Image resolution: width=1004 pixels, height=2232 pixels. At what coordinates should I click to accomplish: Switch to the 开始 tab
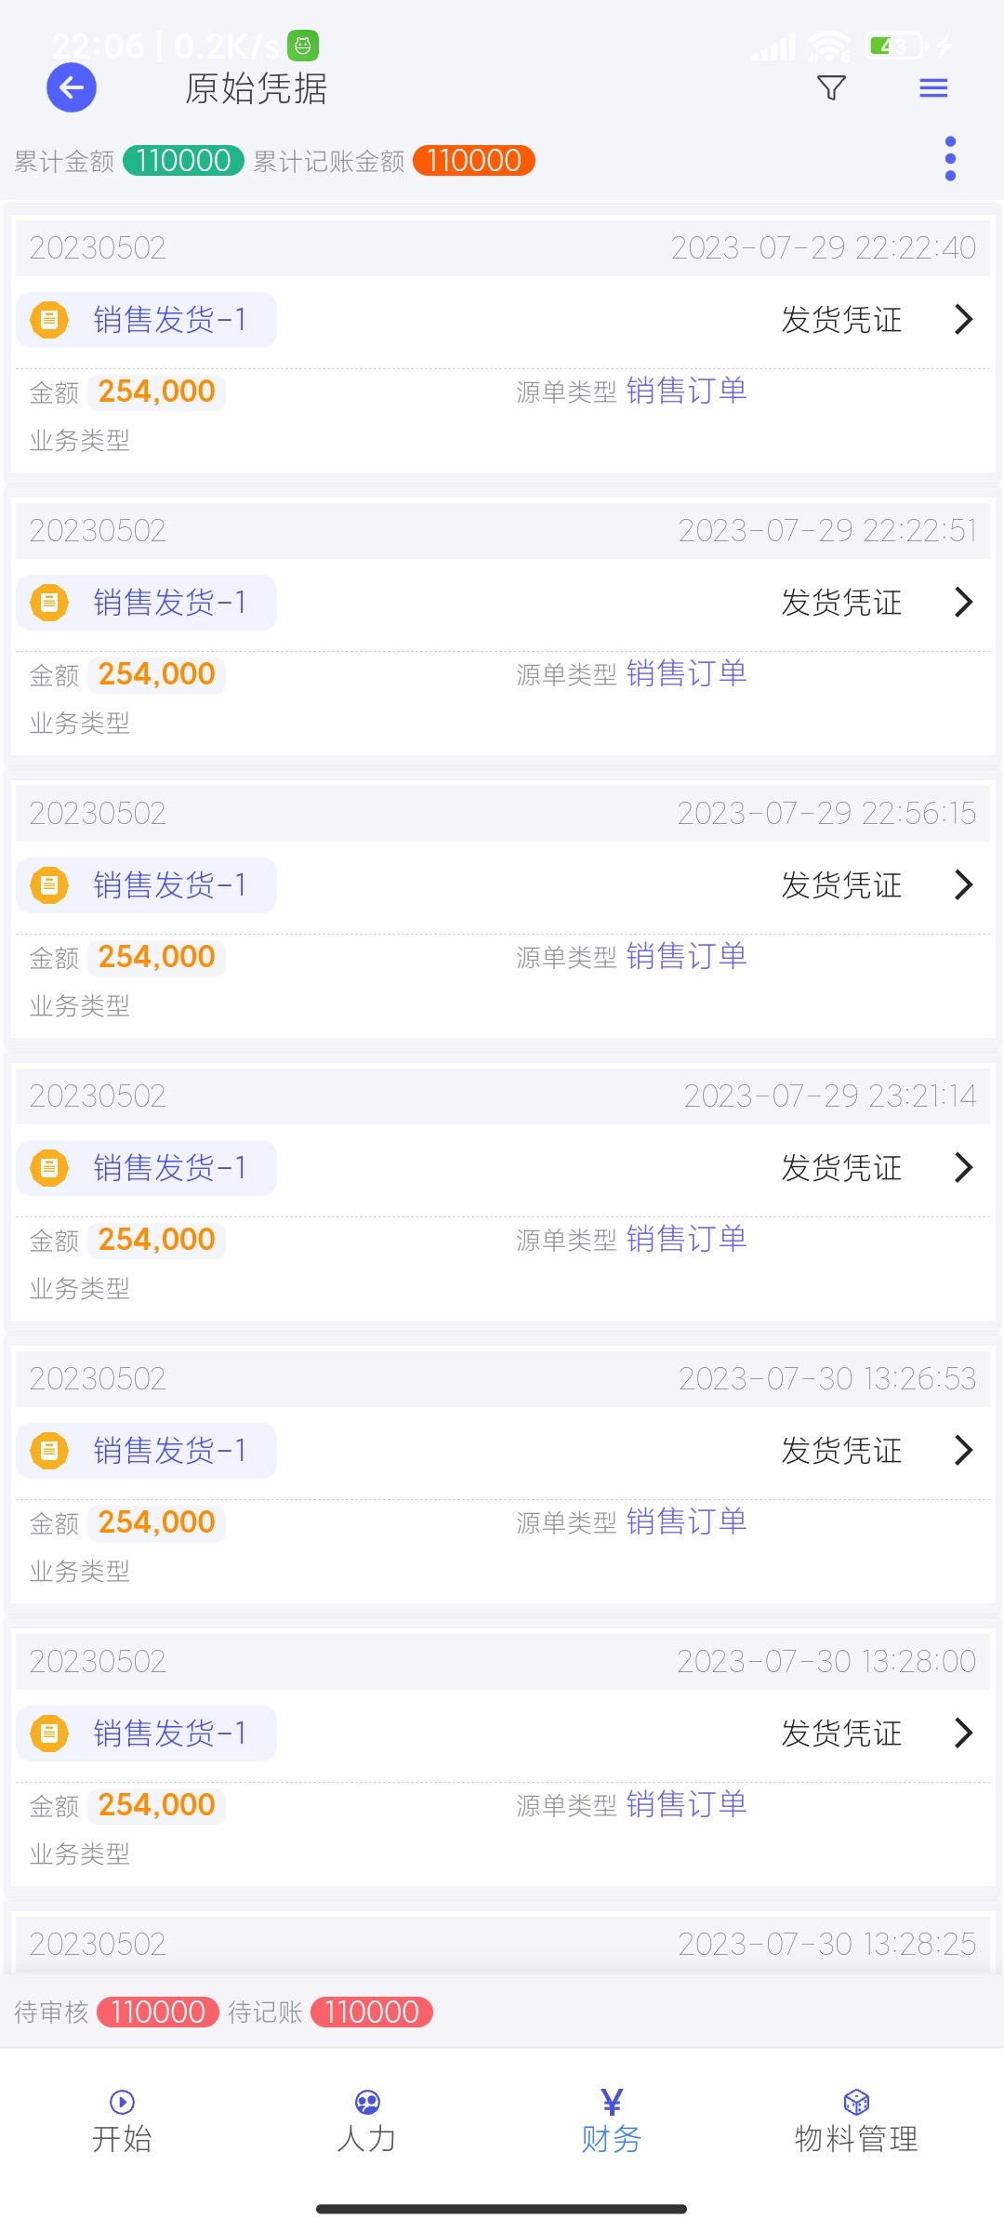(x=122, y=2121)
